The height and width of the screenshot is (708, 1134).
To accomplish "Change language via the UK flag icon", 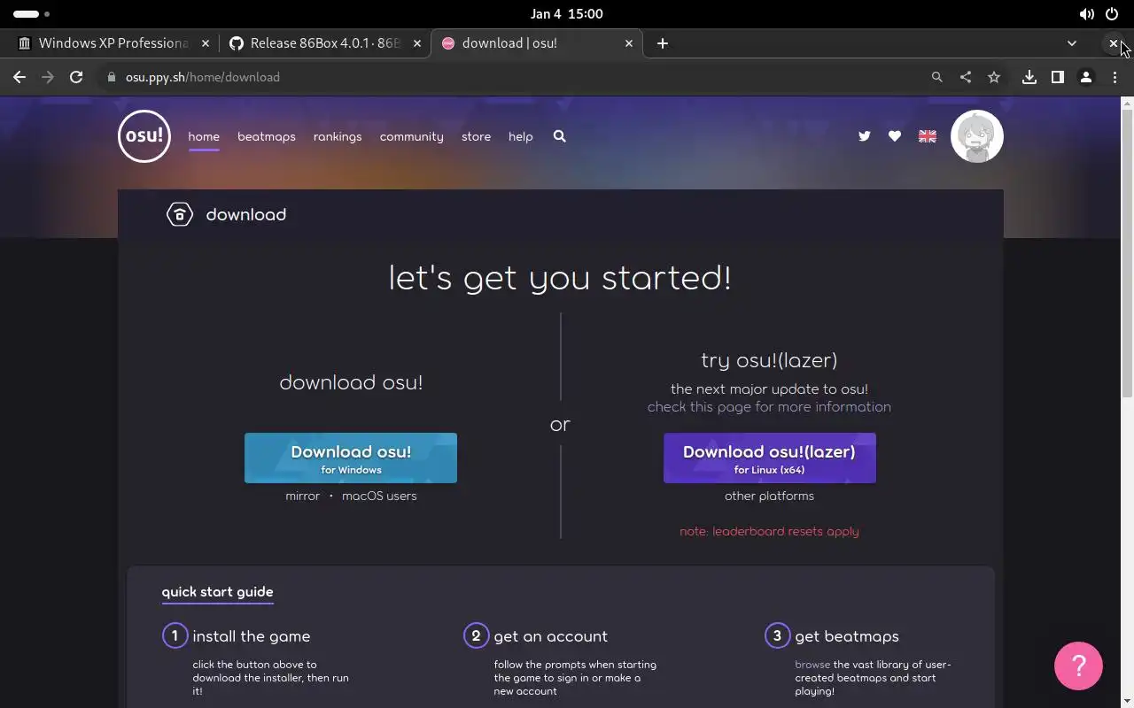I will tap(928, 136).
